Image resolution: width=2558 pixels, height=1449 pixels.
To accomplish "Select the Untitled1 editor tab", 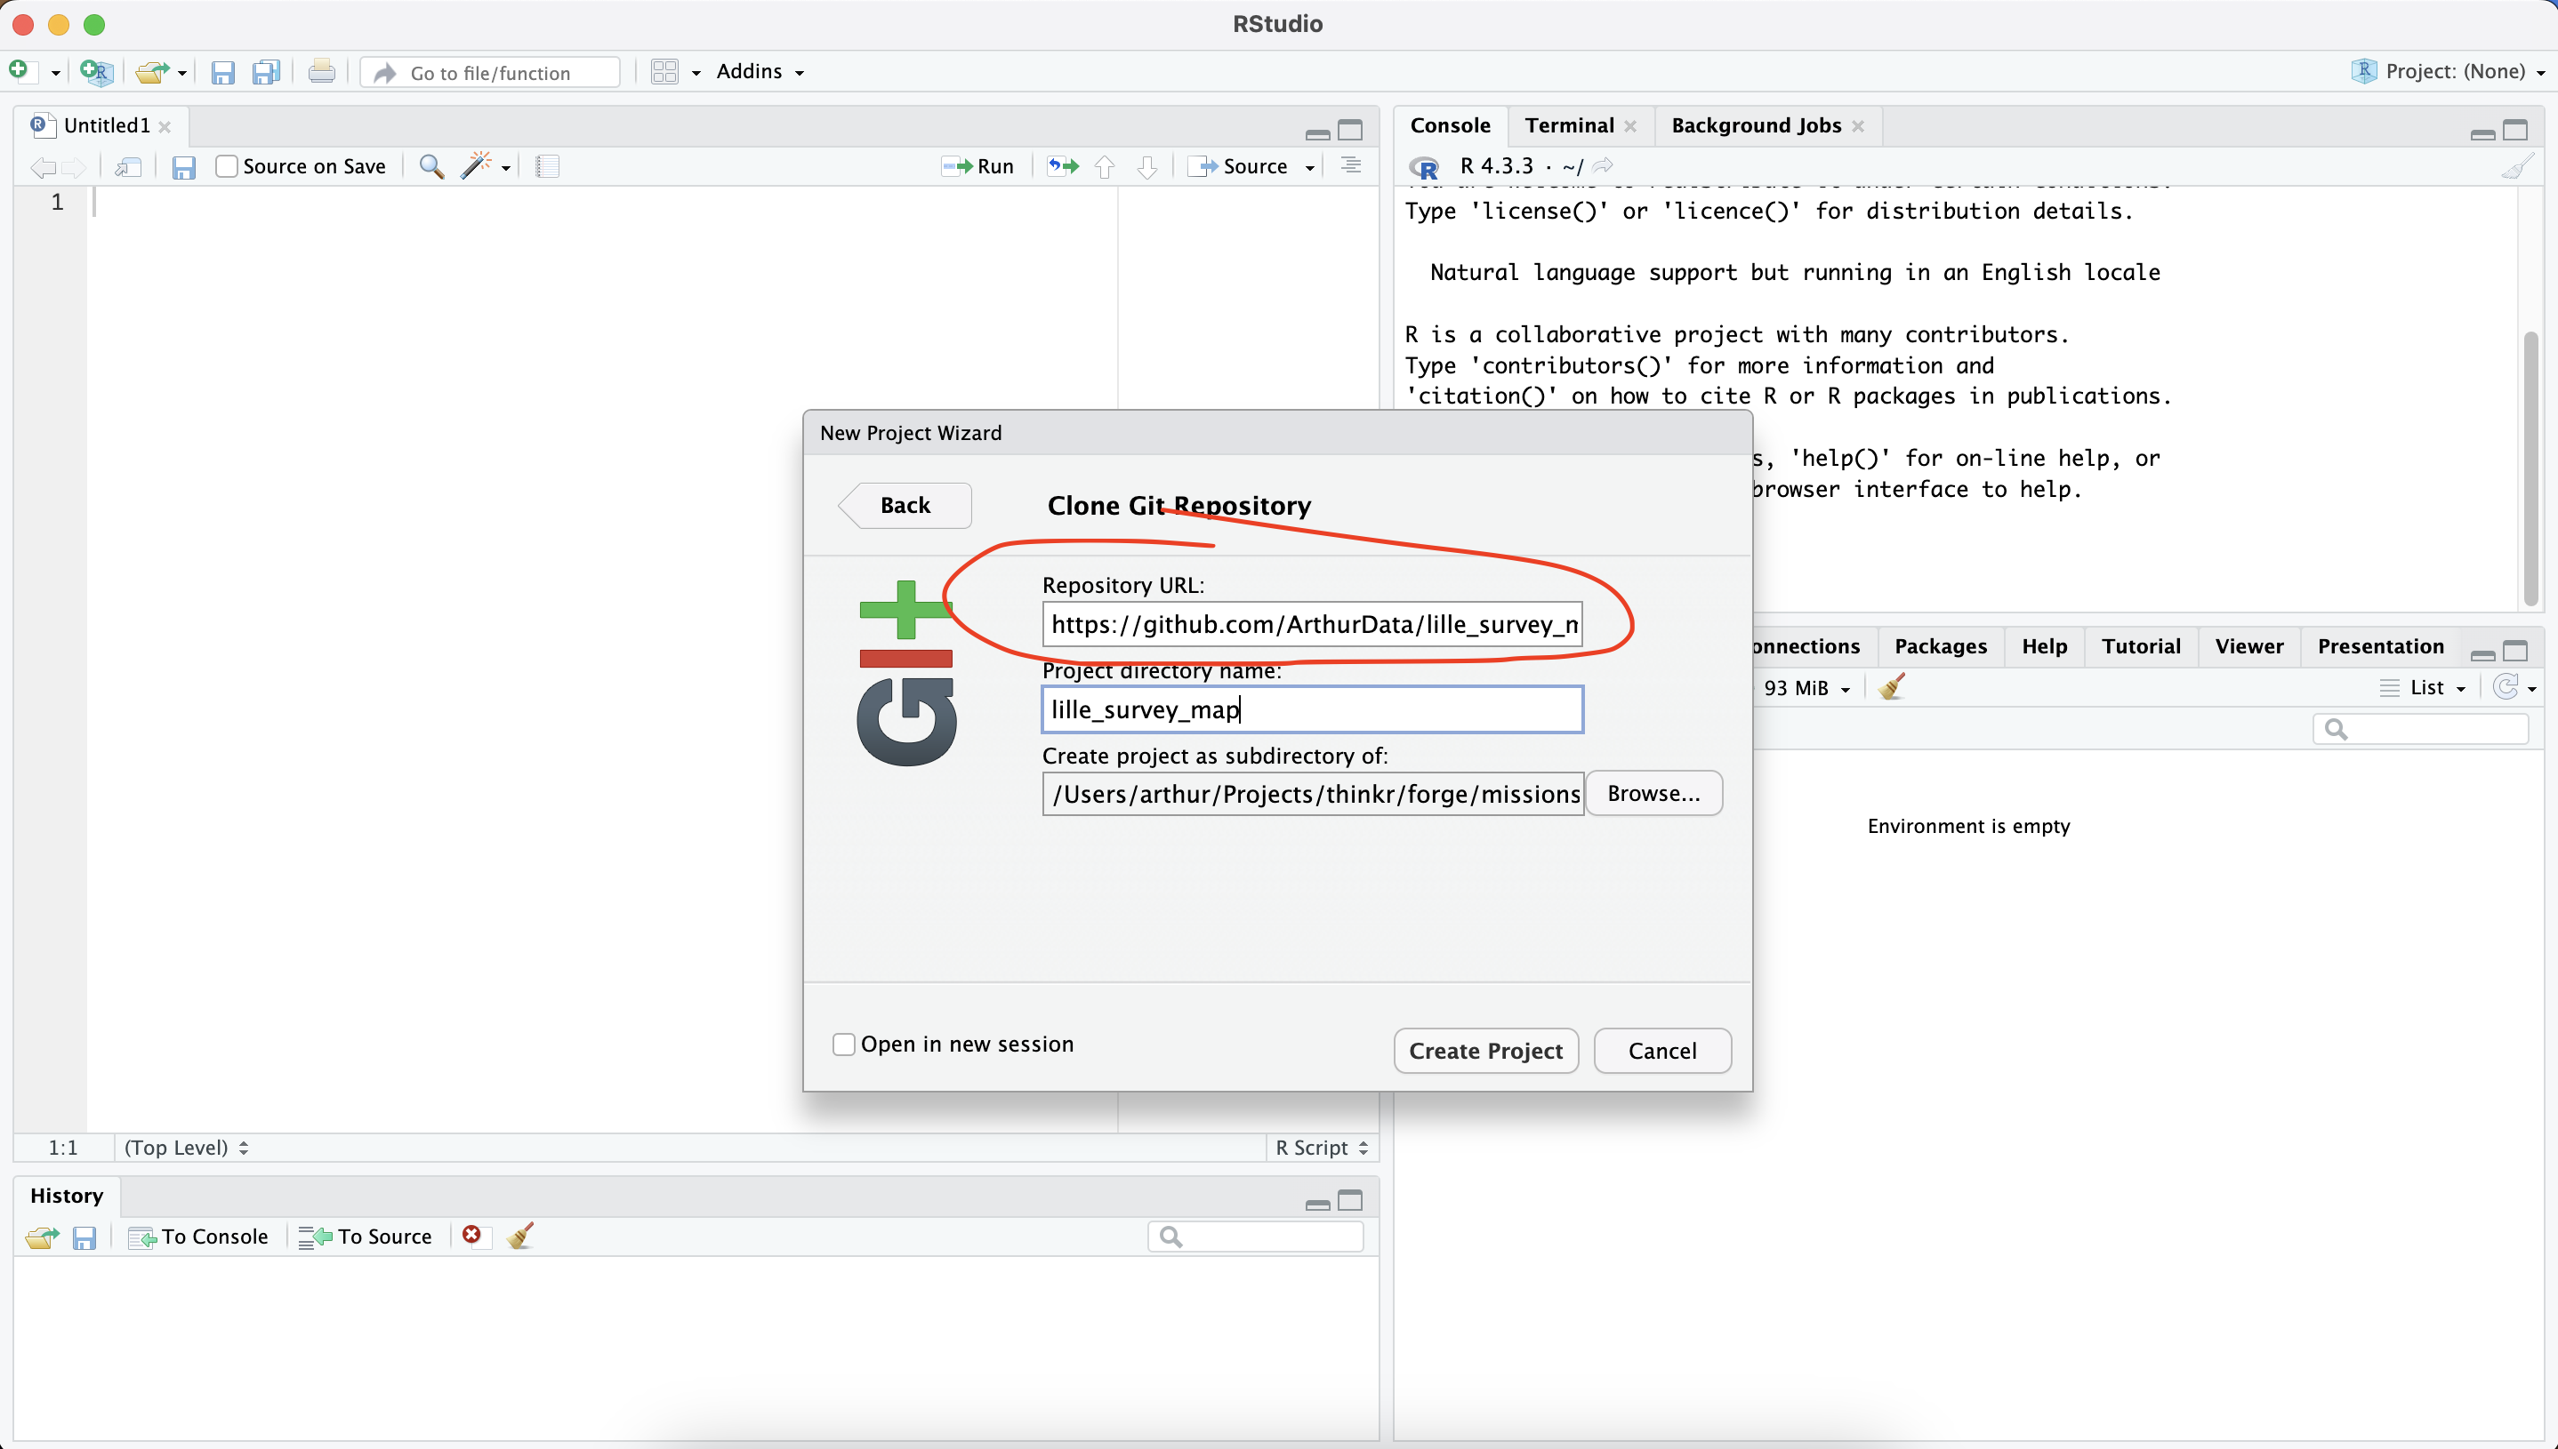I will coord(107,125).
